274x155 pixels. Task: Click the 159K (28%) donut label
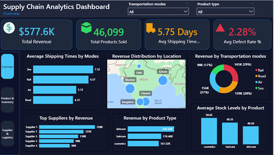click(x=243, y=94)
